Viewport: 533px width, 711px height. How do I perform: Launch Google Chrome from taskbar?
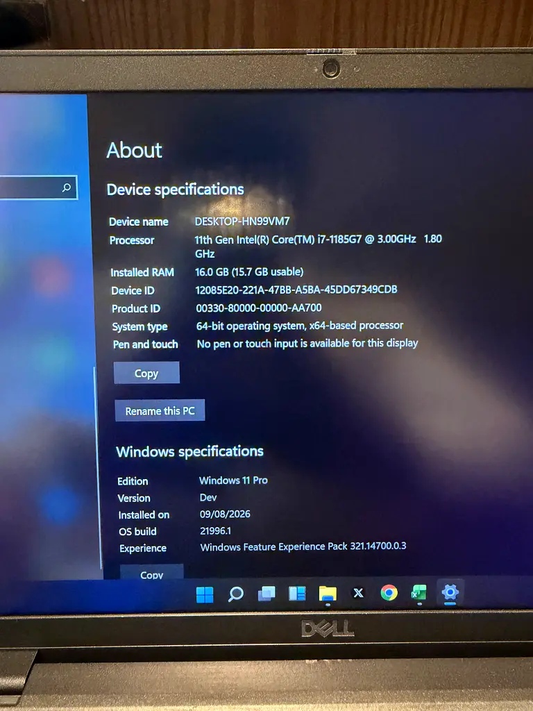389,592
